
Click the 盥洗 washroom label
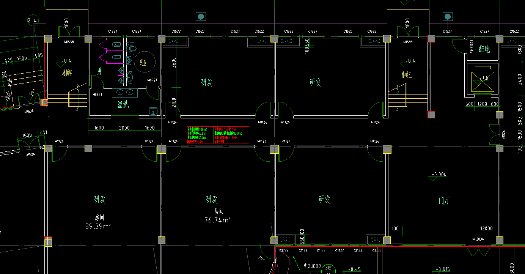(x=123, y=105)
